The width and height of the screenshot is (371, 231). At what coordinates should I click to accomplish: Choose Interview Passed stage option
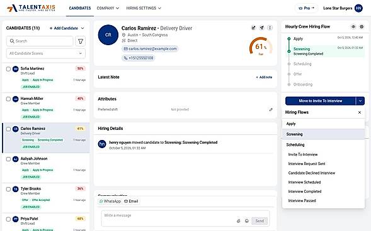pyautogui.click(x=302, y=201)
